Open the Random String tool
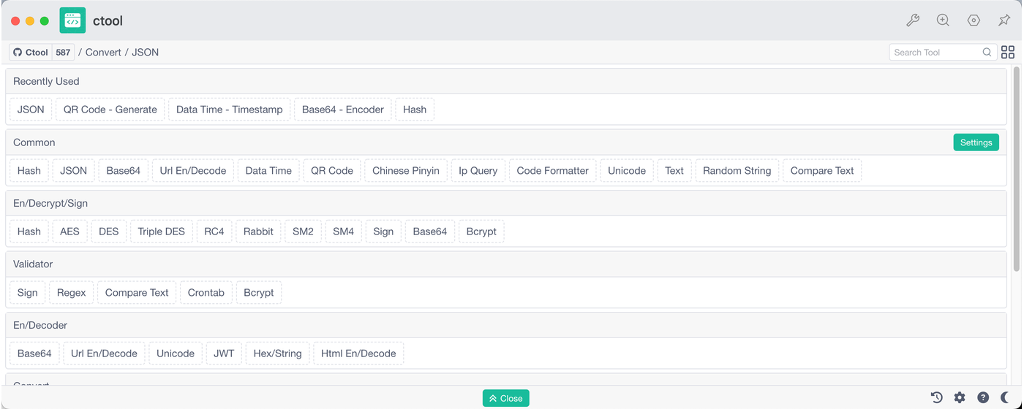Image resolution: width=1024 pixels, height=409 pixels. 737,170
